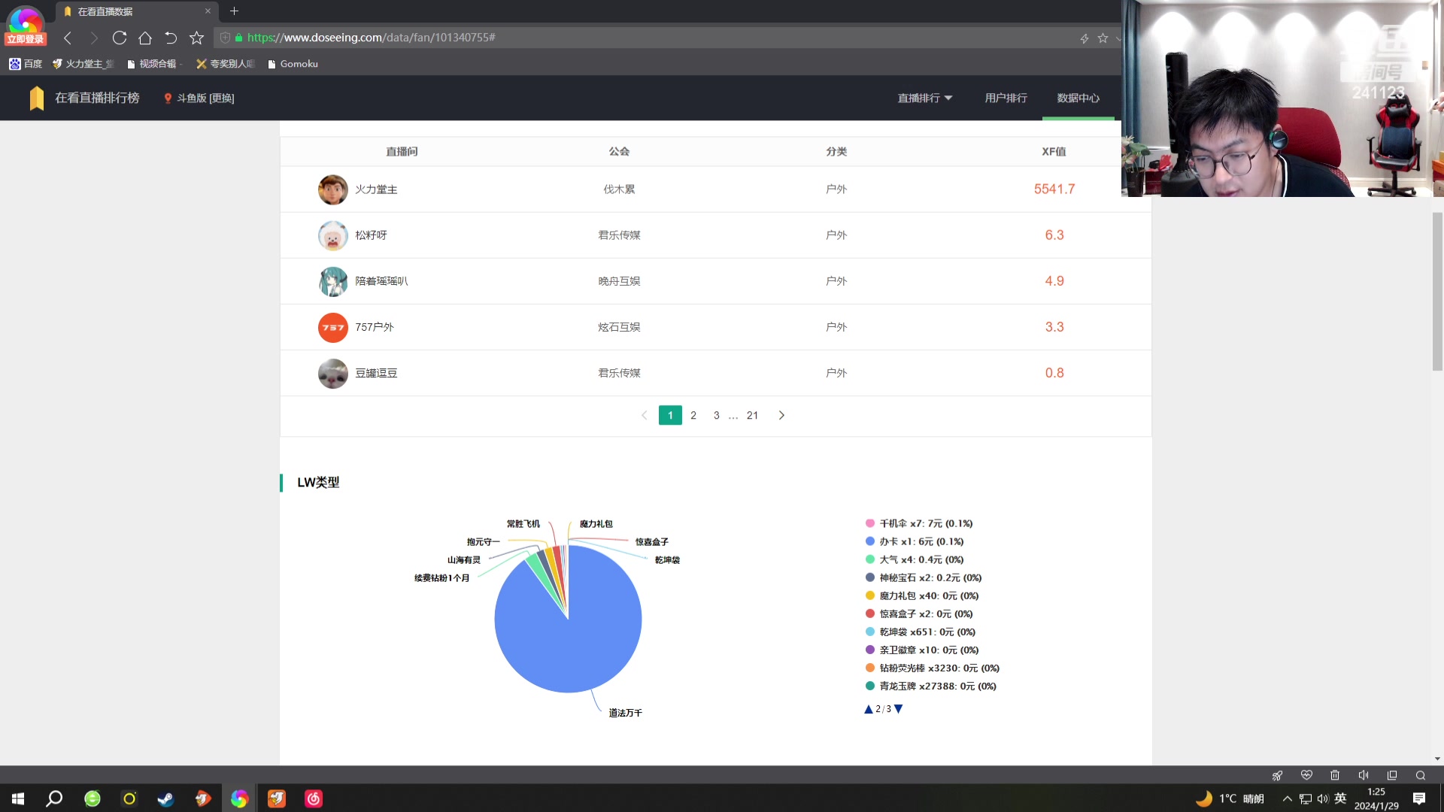Go to previous legend page with up arrow

click(x=869, y=709)
